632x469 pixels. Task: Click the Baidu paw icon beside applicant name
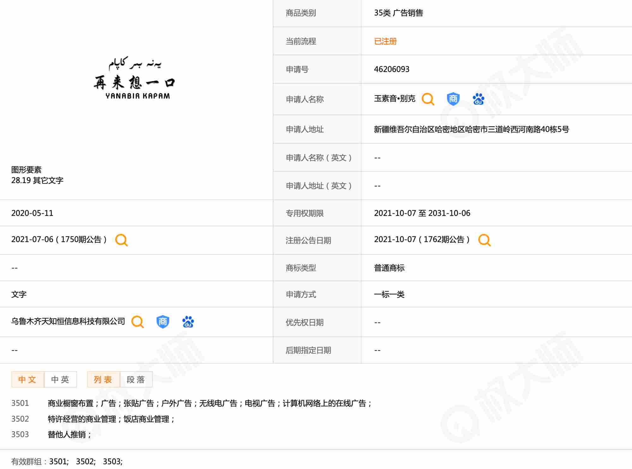click(x=478, y=99)
